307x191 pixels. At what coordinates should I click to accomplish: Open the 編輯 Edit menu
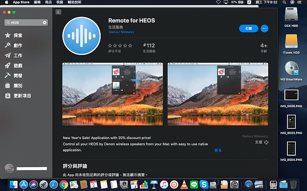37,2
